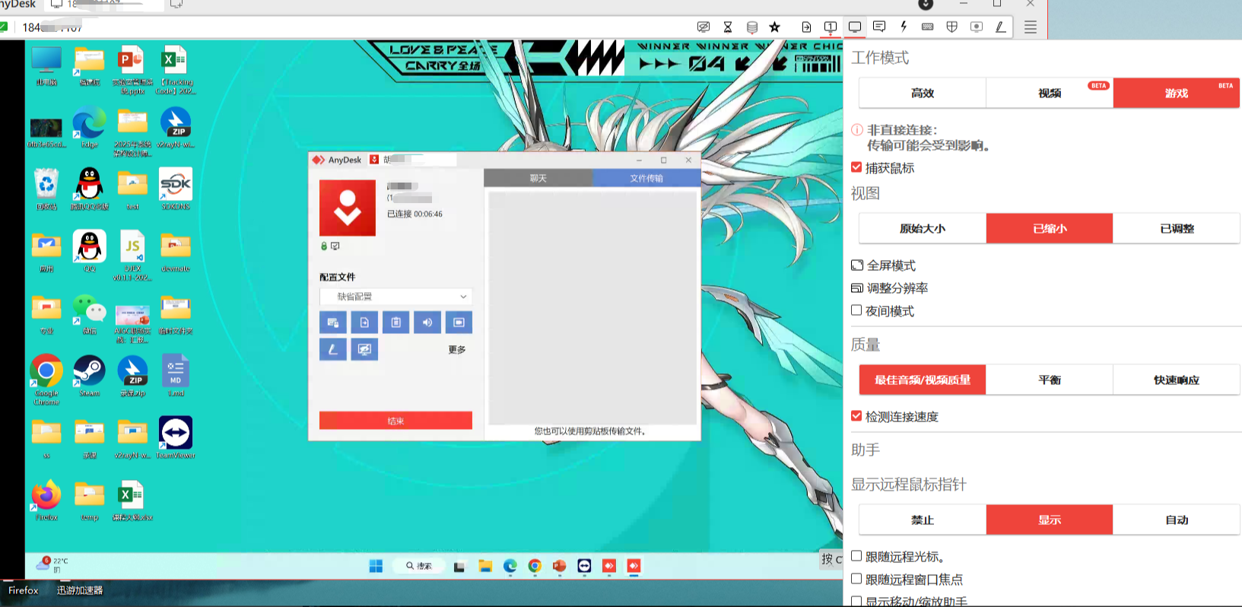Uncheck 捕获鼠标 capture mouse checkbox
The width and height of the screenshot is (1242, 607).
pyautogui.click(x=856, y=167)
